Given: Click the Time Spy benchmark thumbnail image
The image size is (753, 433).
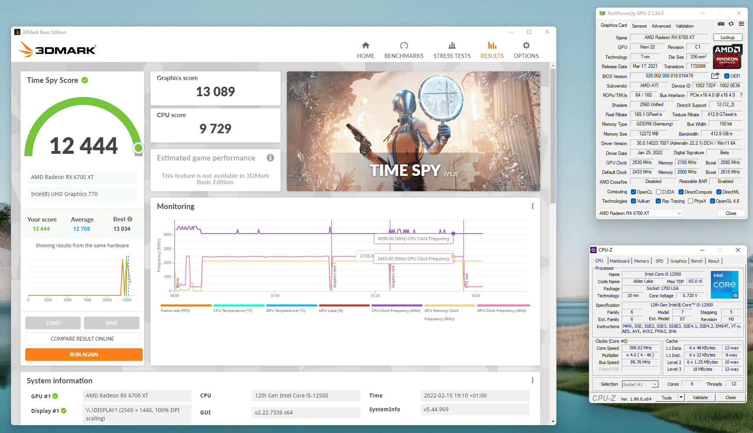Looking at the screenshot, I should (x=413, y=131).
